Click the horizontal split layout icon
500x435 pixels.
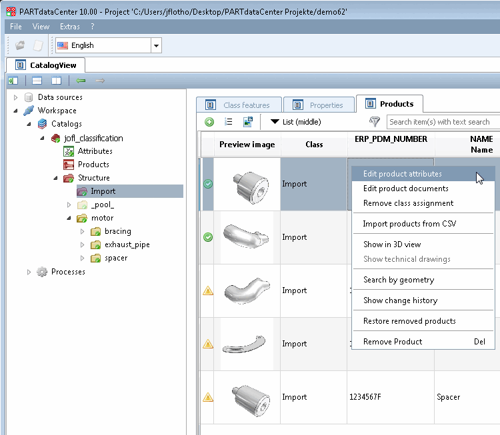tap(37, 81)
